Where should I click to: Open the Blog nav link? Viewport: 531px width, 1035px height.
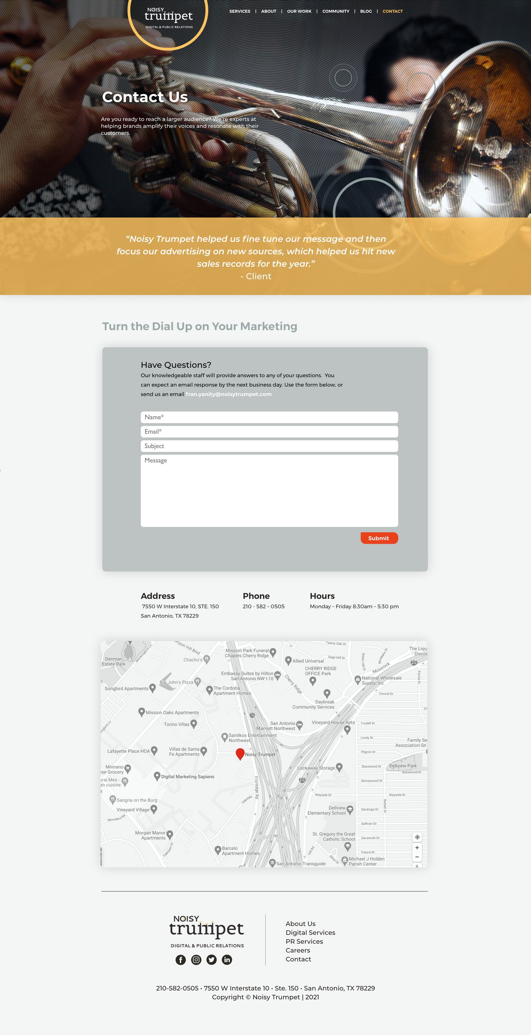(366, 11)
